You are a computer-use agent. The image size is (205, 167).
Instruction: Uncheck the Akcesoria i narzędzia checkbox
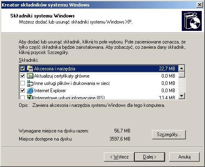click(x=22, y=69)
